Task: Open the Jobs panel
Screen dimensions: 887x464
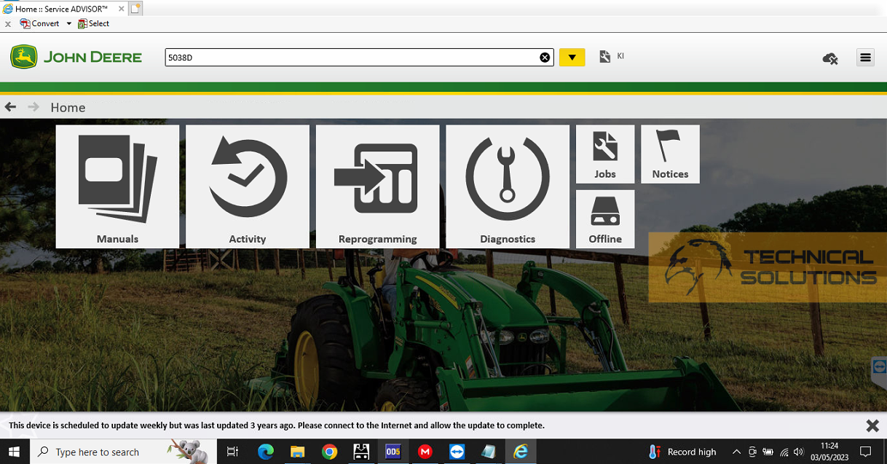Action: click(x=604, y=154)
